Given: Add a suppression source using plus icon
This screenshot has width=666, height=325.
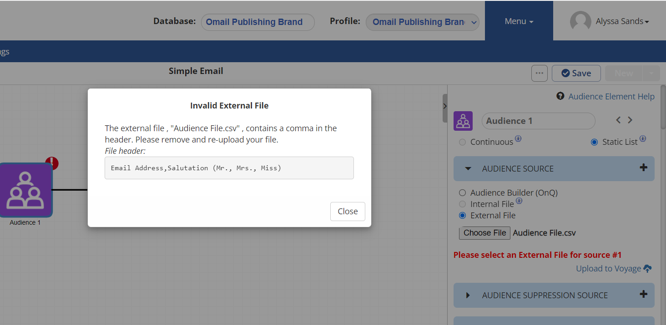Looking at the screenshot, I should pos(643,295).
